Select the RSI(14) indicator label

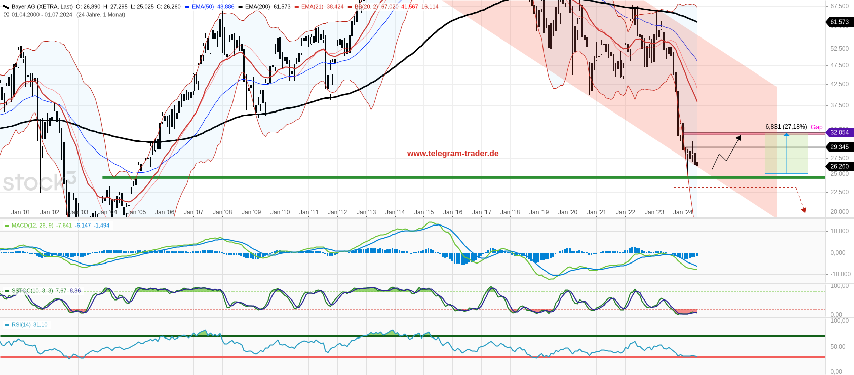[x=21, y=325]
